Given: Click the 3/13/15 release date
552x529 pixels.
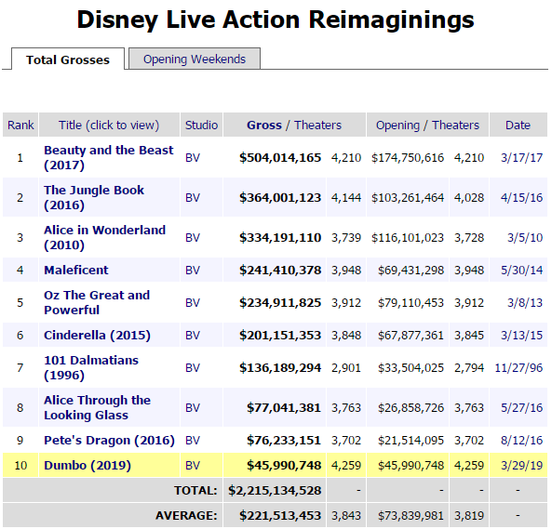Looking at the screenshot, I should [521, 336].
